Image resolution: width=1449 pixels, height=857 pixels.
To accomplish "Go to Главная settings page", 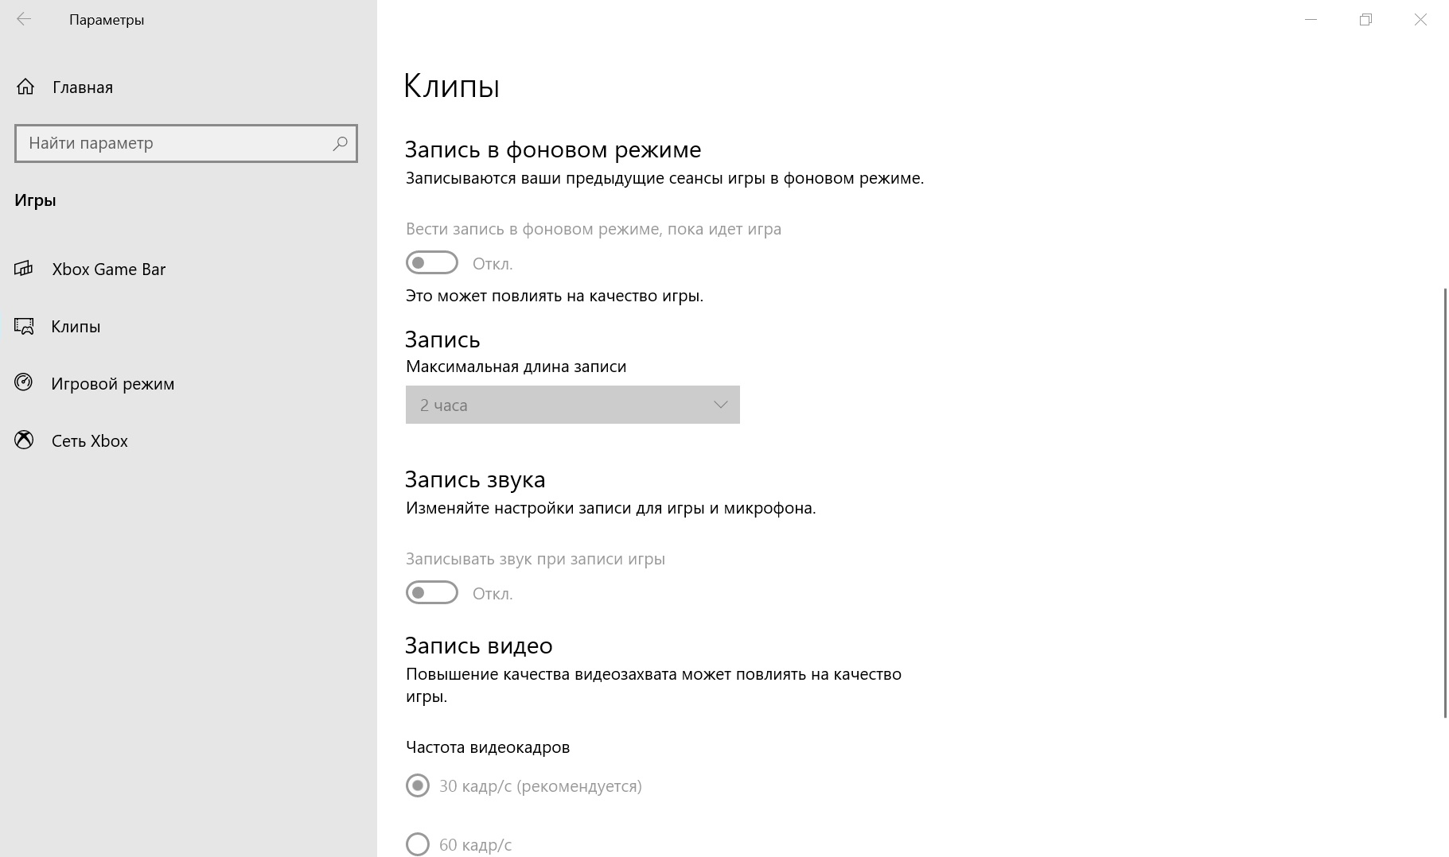I will (83, 87).
